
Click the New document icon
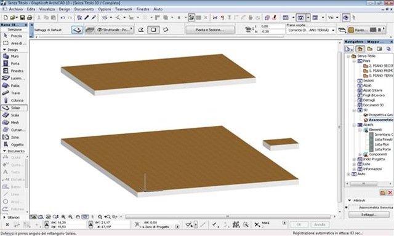click(6, 18)
